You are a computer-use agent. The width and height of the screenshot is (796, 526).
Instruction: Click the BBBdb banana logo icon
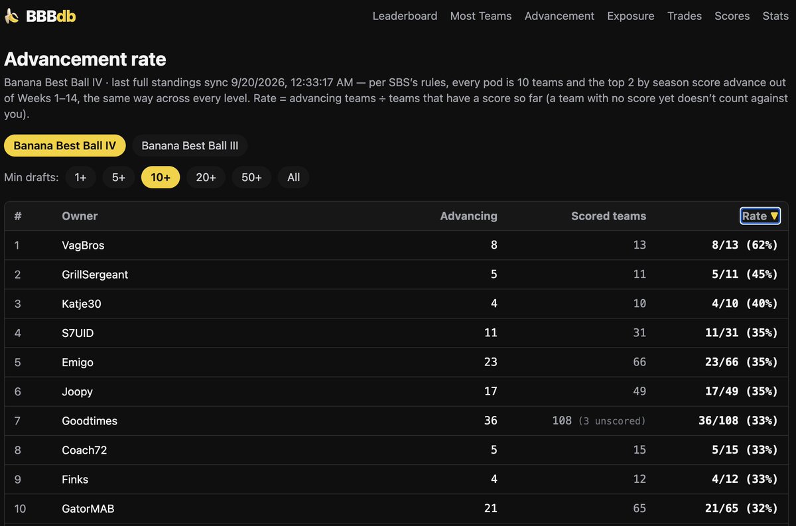click(13, 16)
